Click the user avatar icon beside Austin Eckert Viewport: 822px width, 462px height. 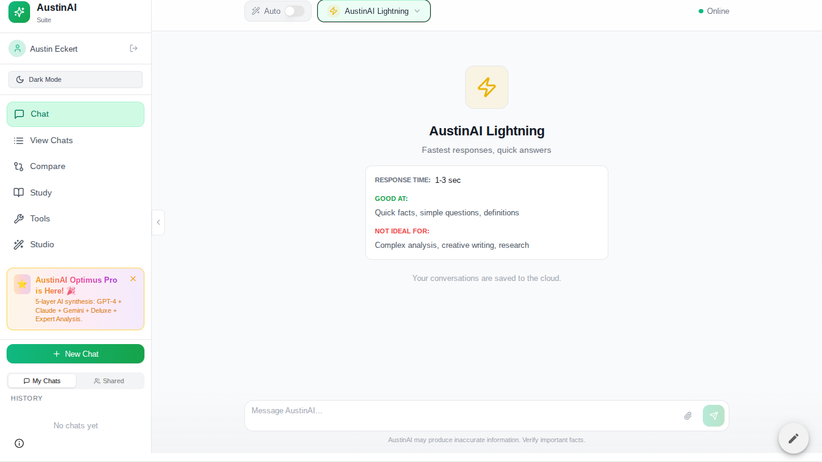(x=17, y=49)
